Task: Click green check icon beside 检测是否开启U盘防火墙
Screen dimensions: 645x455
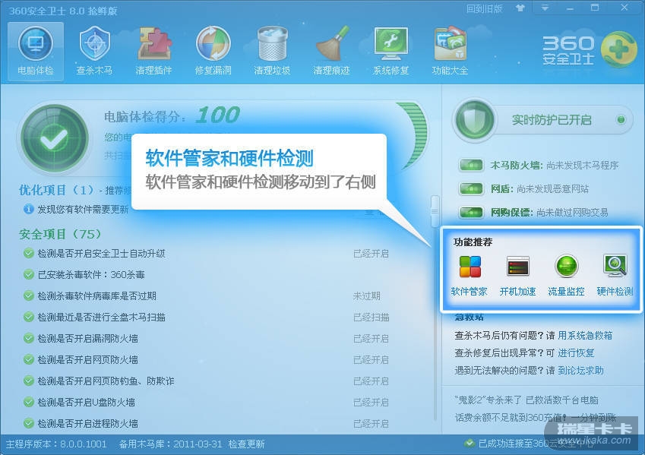Action: click(28, 403)
